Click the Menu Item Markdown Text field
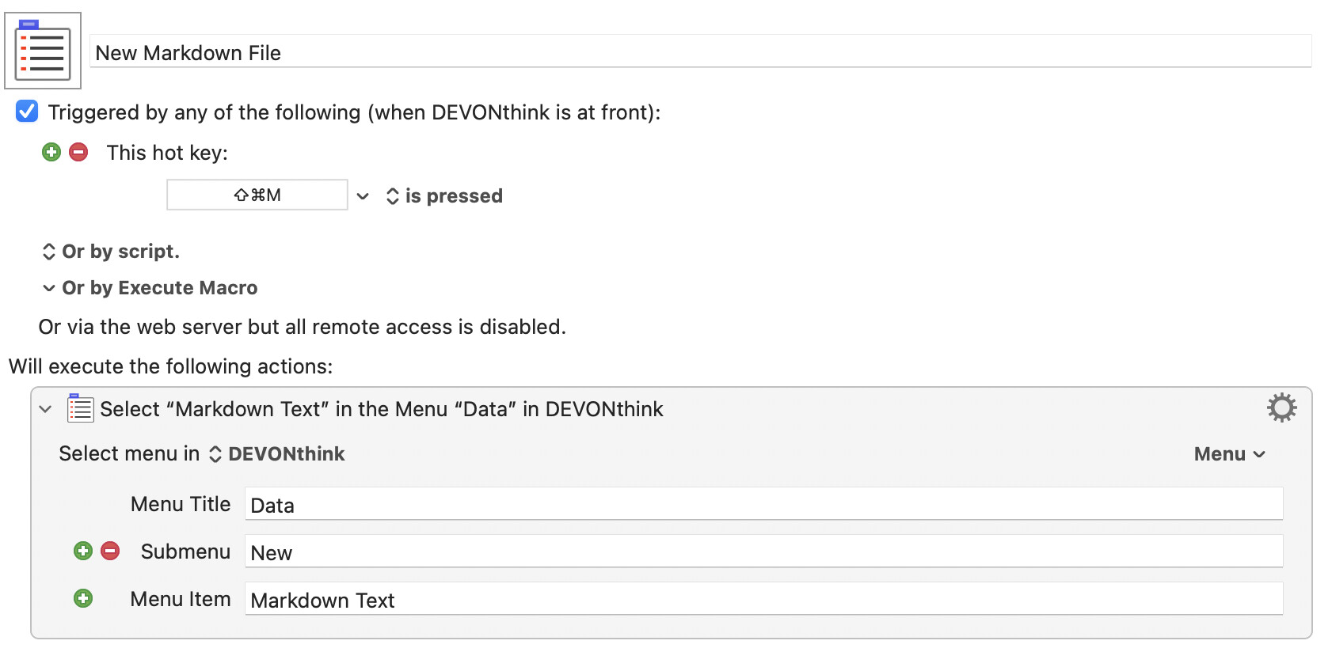 (763, 600)
